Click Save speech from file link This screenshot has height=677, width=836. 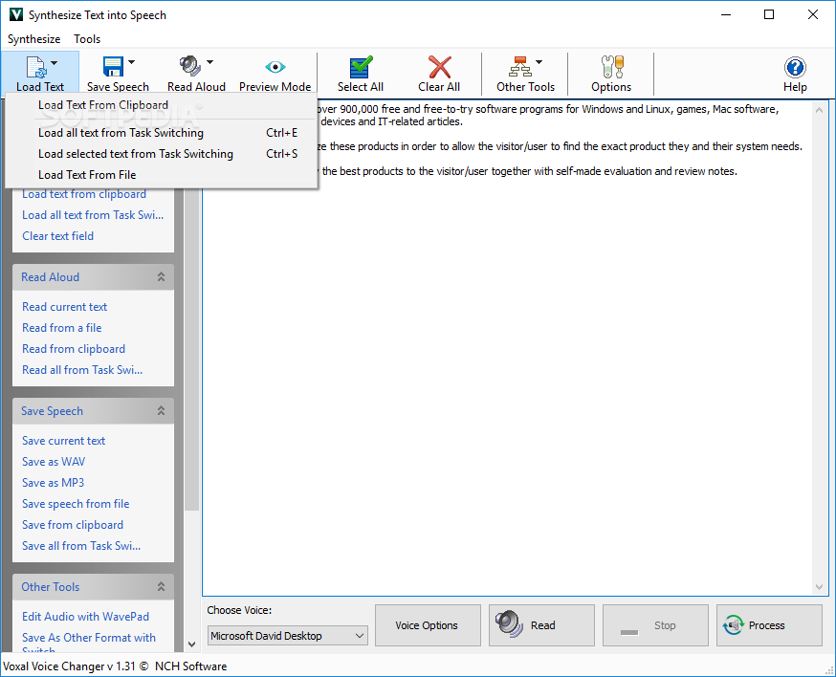[x=76, y=504]
